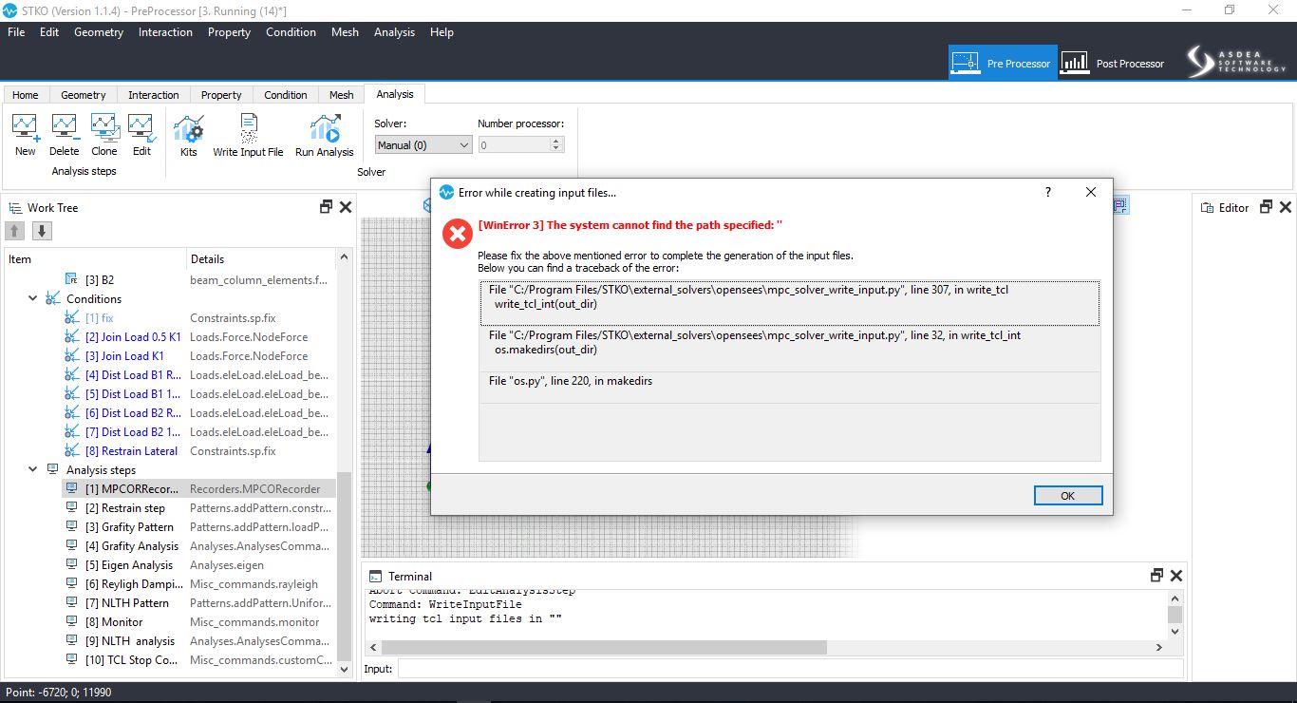Close the error dialog with X

1091,192
